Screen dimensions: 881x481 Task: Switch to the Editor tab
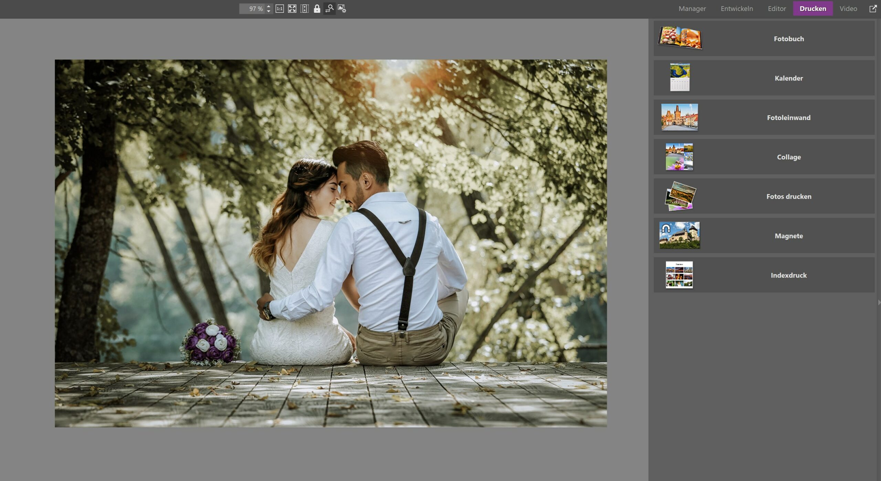(777, 9)
